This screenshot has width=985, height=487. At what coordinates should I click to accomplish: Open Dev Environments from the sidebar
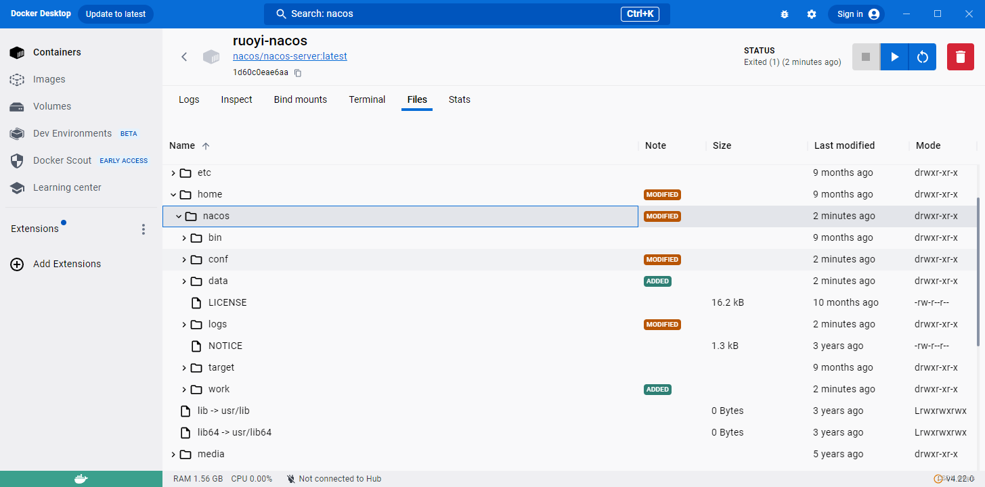point(72,133)
